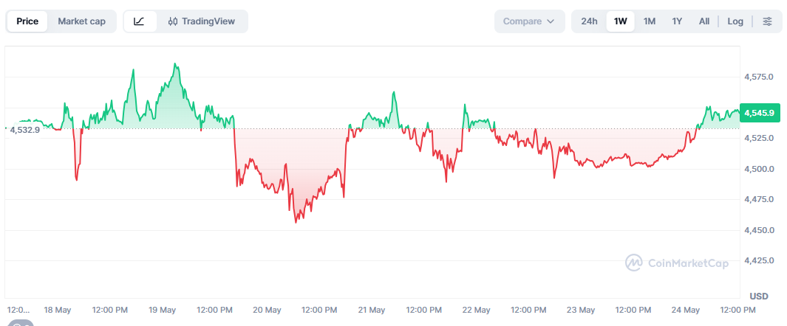Choose the 1M time range
The image size is (787, 326).
(x=650, y=21)
